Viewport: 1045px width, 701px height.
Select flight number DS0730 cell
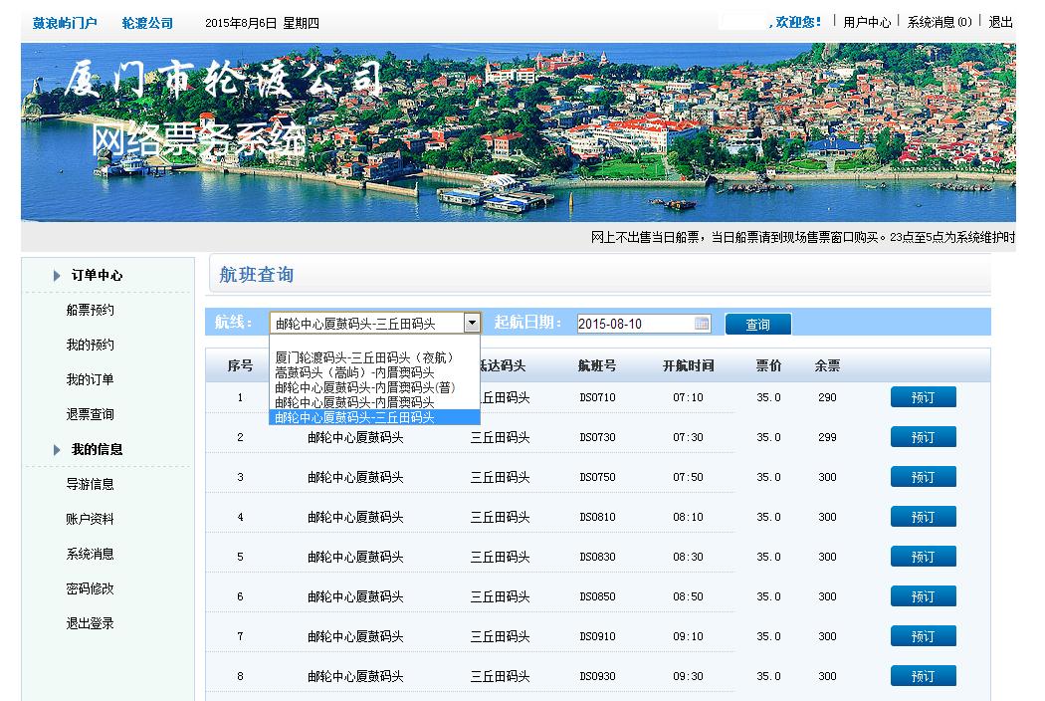click(x=597, y=437)
